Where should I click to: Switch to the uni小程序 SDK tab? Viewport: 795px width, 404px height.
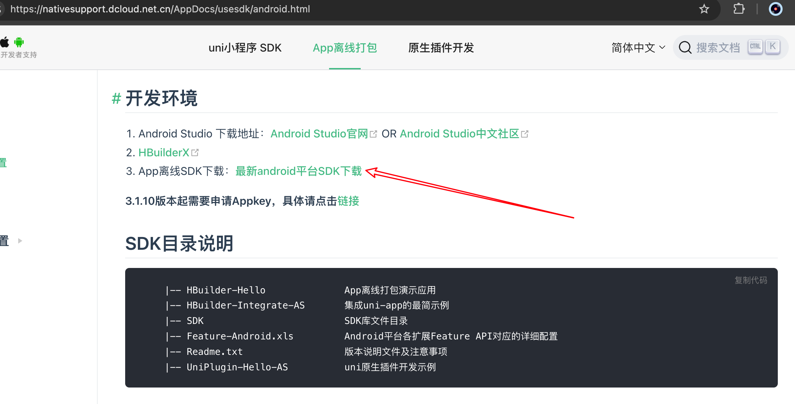[245, 48]
